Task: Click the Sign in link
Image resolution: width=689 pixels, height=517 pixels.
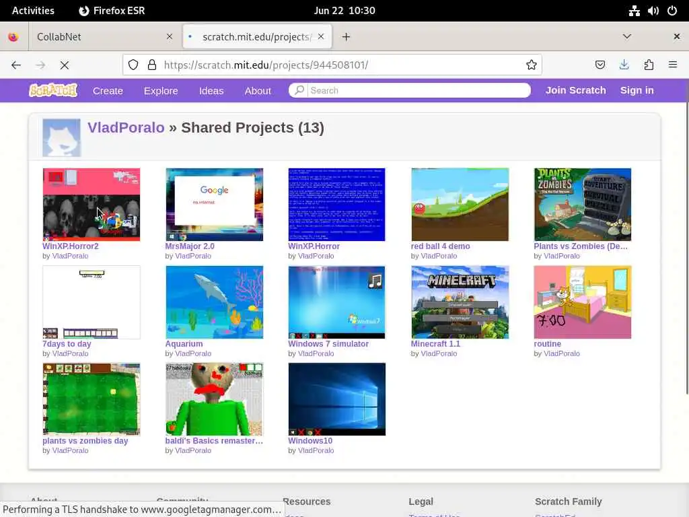Action: (637, 90)
